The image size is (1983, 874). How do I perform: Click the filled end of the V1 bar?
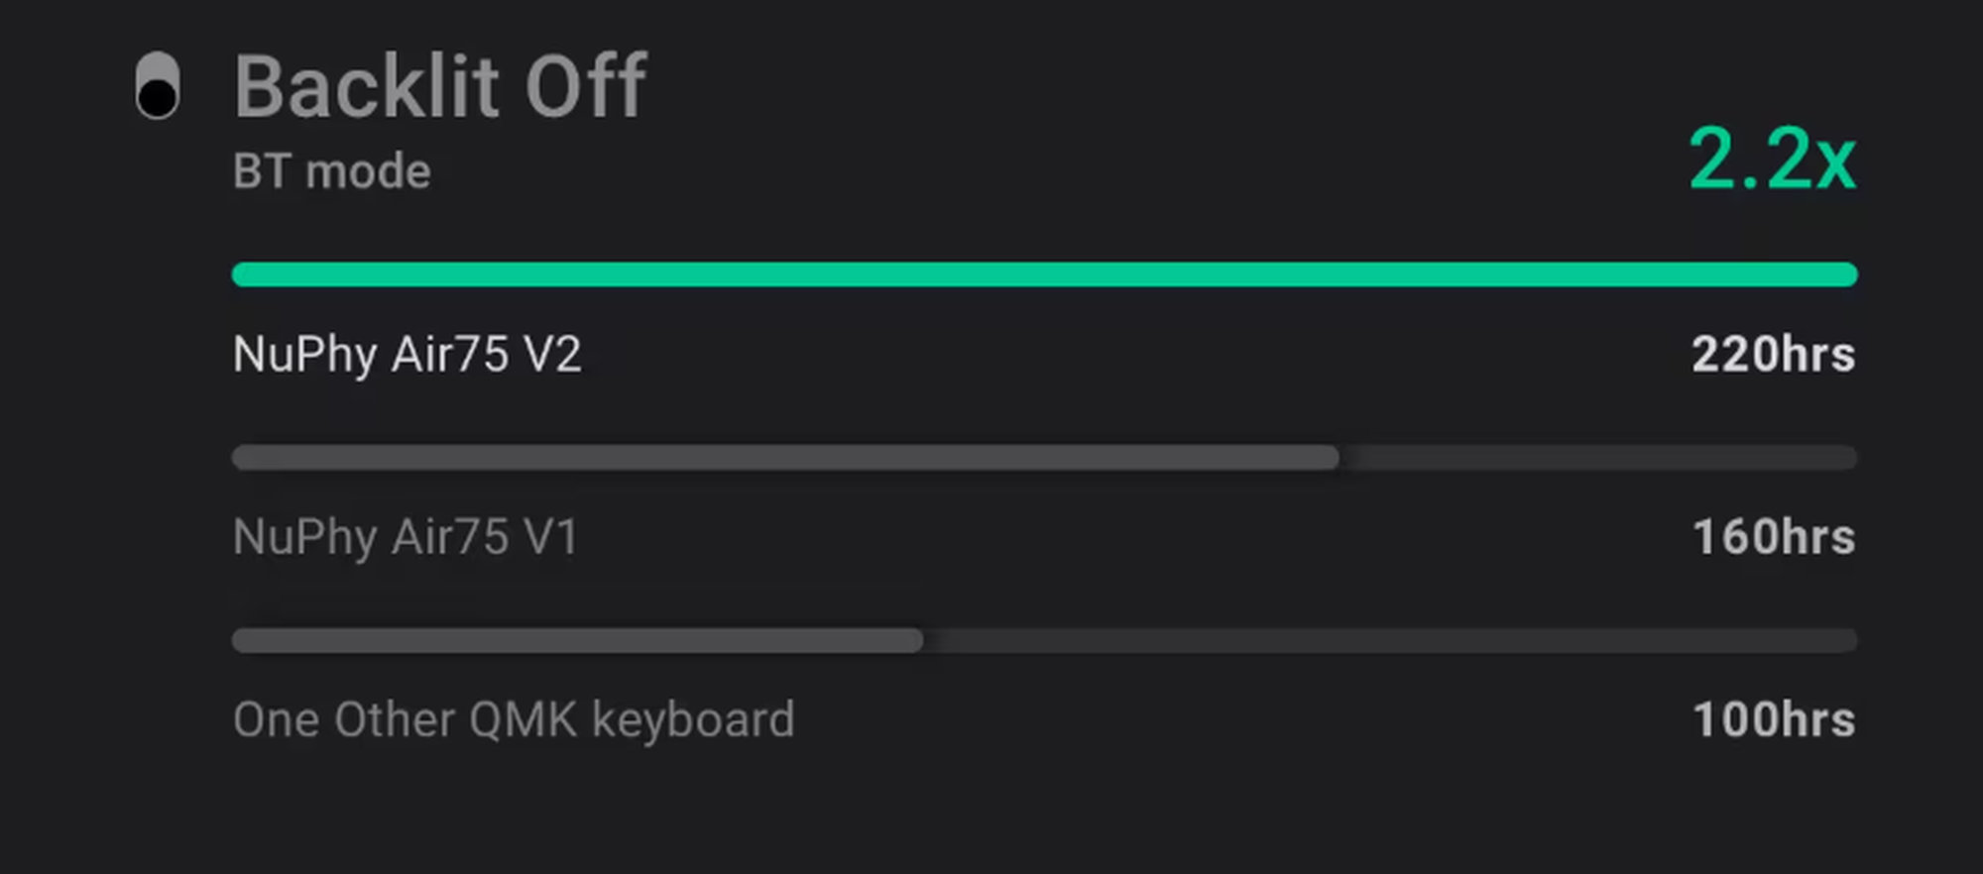[1329, 457]
